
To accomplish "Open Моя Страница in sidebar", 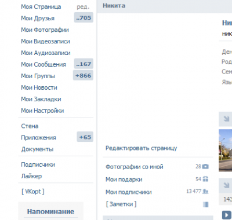I will point(41,7).
